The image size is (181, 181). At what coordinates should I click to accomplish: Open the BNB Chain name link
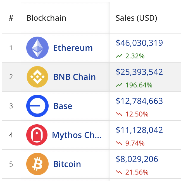click(75, 77)
